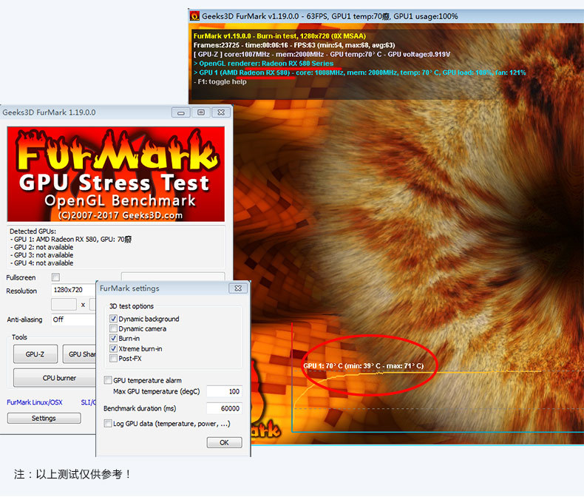Click the F1: toggle help line
The width and height of the screenshot is (584, 497).
(220, 81)
